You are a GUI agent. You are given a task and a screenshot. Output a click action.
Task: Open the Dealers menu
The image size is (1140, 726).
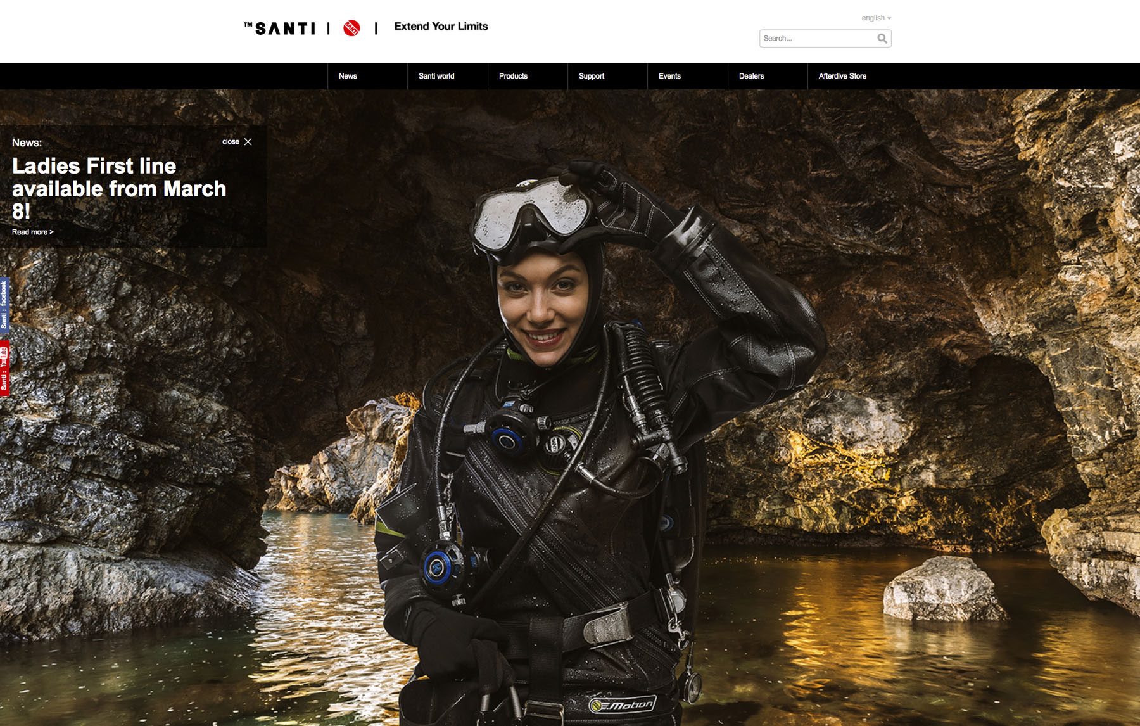(751, 76)
